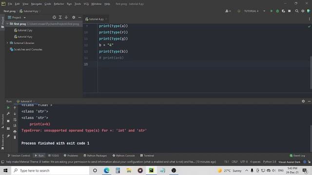Select opened file locator icon in Project panel
312x175 pixels.
(54, 17)
